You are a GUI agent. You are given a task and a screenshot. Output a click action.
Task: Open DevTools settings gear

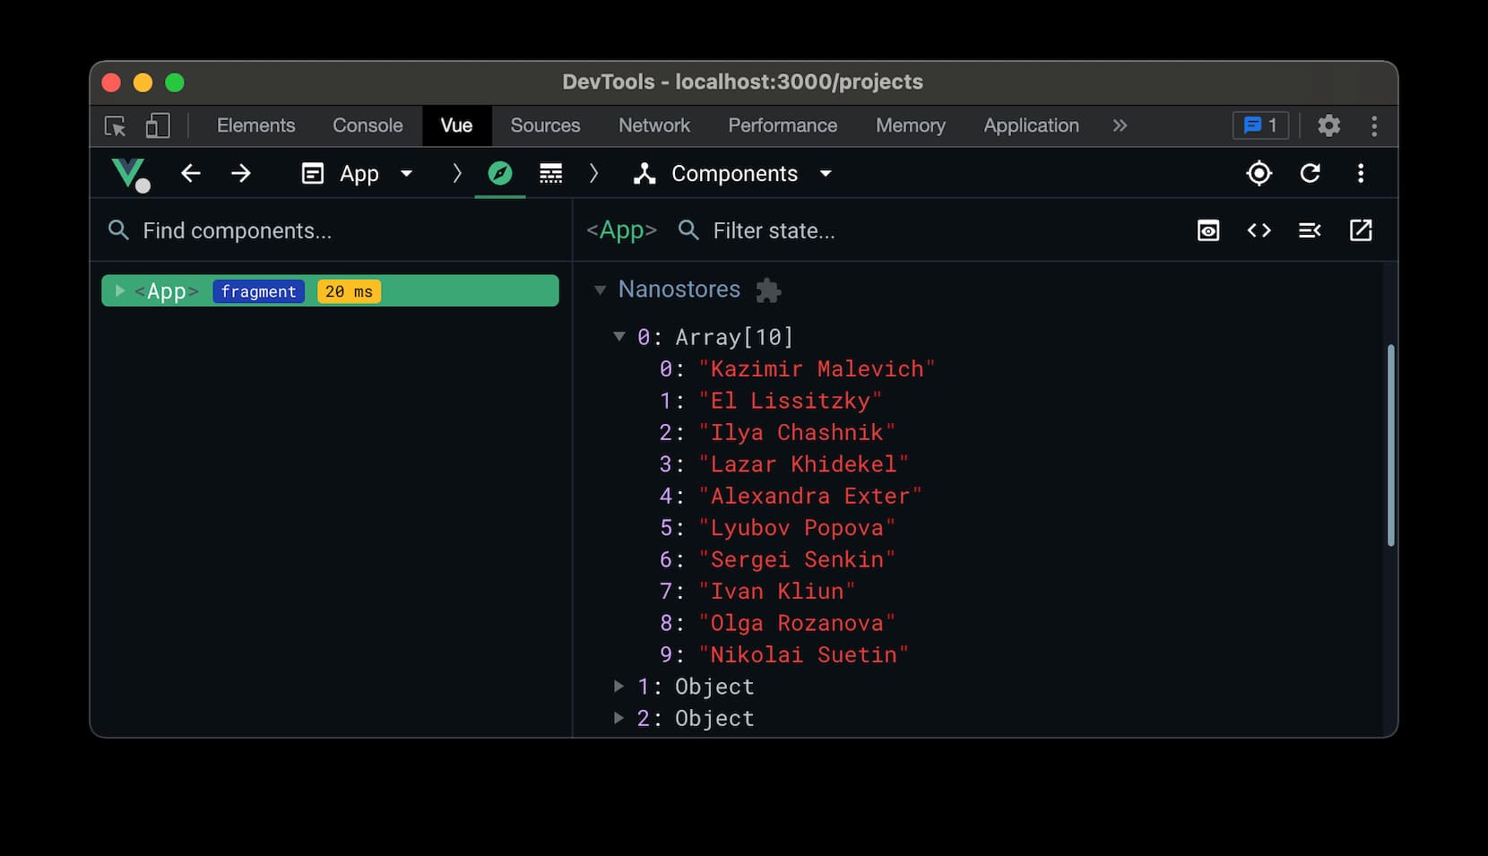point(1328,125)
